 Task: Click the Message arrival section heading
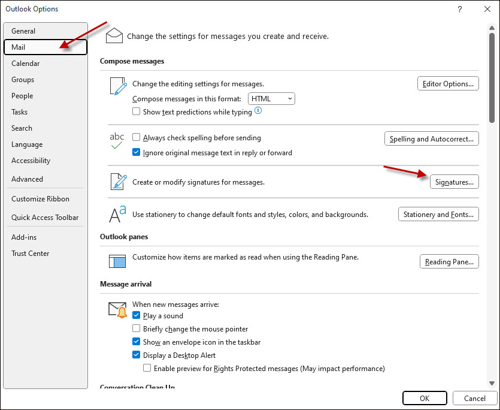coord(126,284)
